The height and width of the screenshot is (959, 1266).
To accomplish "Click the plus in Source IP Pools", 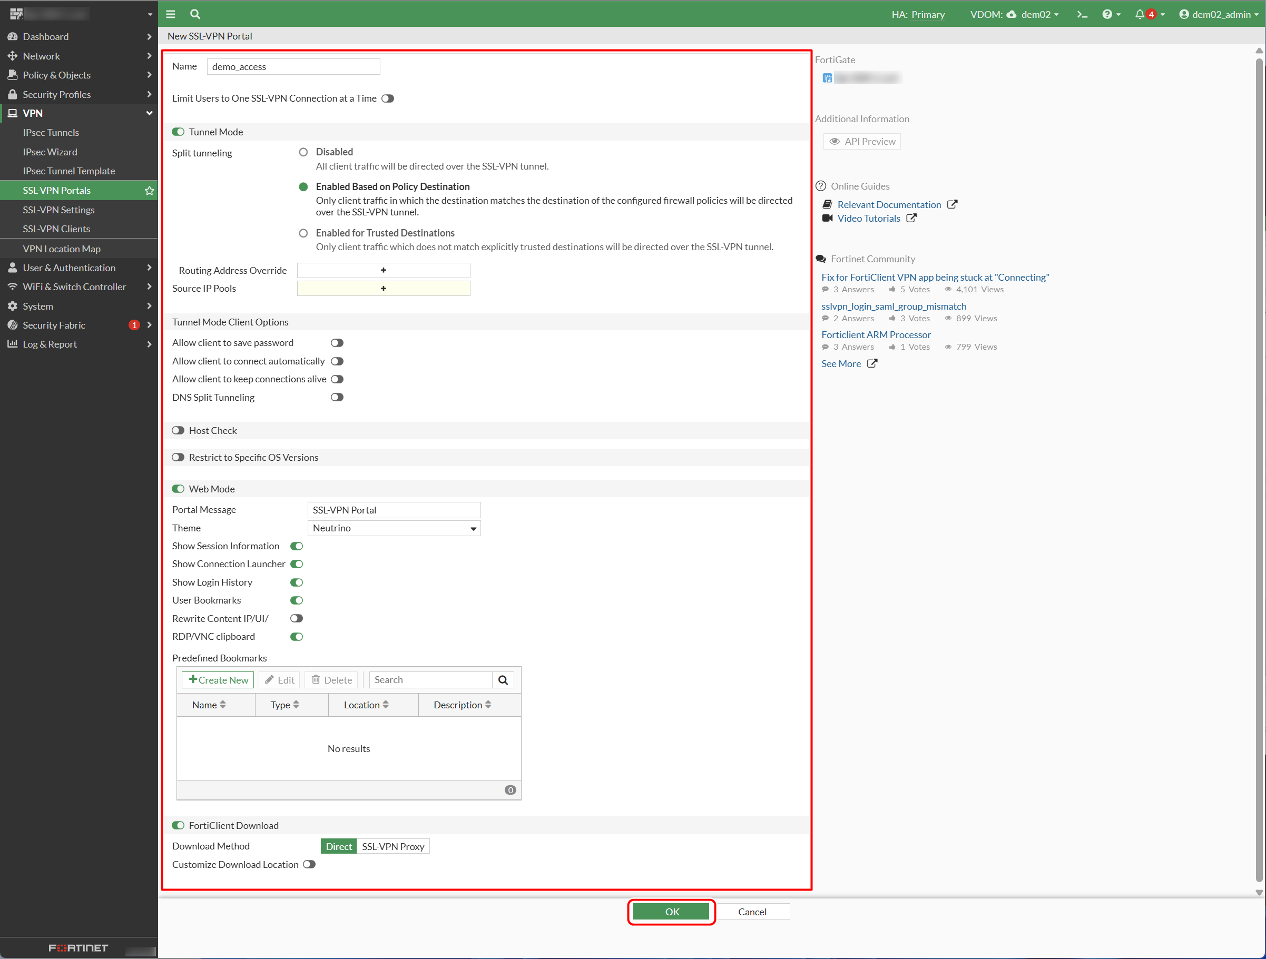I will [384, 289].
